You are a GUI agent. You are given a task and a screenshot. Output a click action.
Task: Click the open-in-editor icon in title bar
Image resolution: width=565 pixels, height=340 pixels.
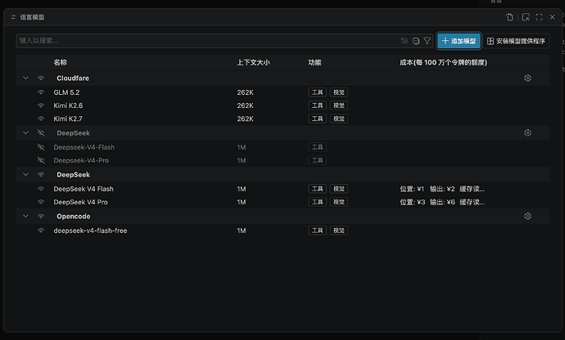click(526, 17)
